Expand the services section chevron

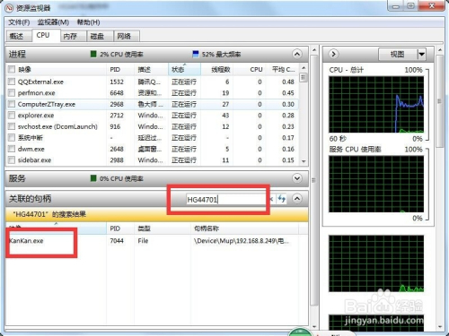pos(296,178)
